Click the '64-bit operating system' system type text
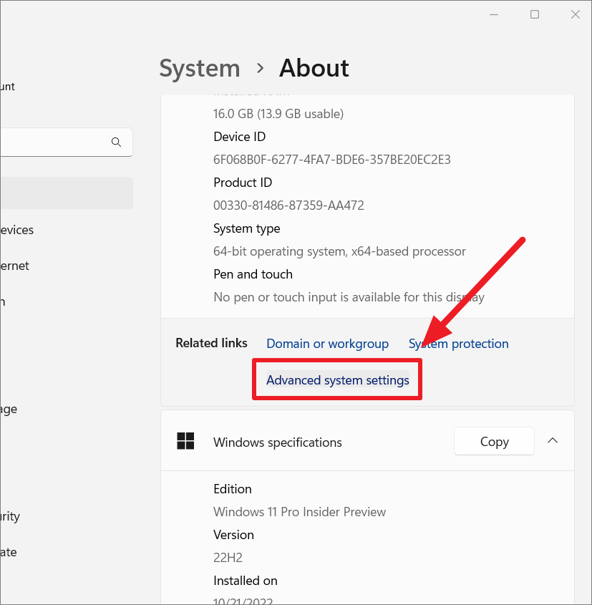The height and width of the screenshot is (605, 592). pyautogui.click(x=339, y=251)
